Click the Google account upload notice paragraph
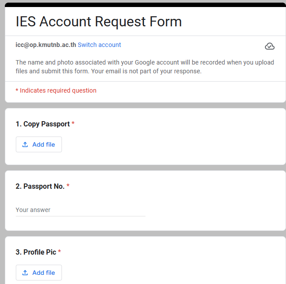 pyautogui.click(x=145, y=67)
